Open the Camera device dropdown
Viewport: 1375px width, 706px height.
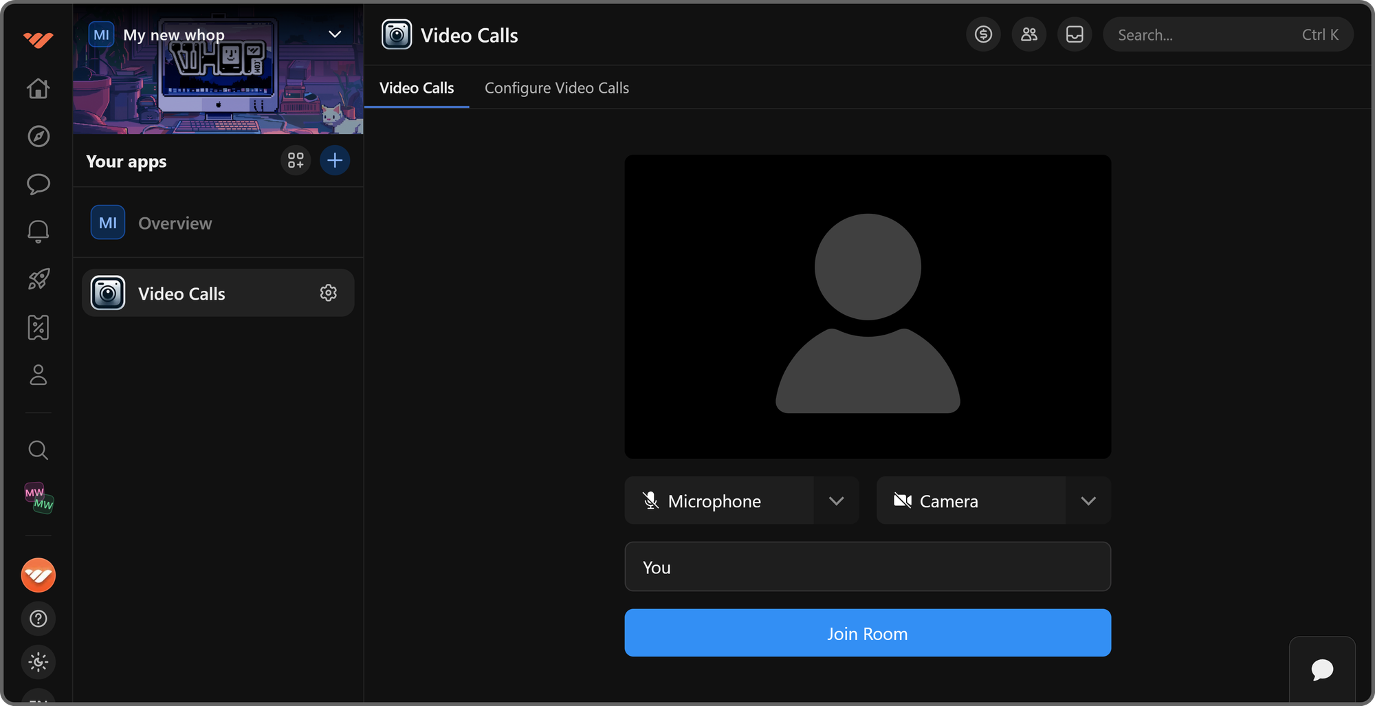1088,500
